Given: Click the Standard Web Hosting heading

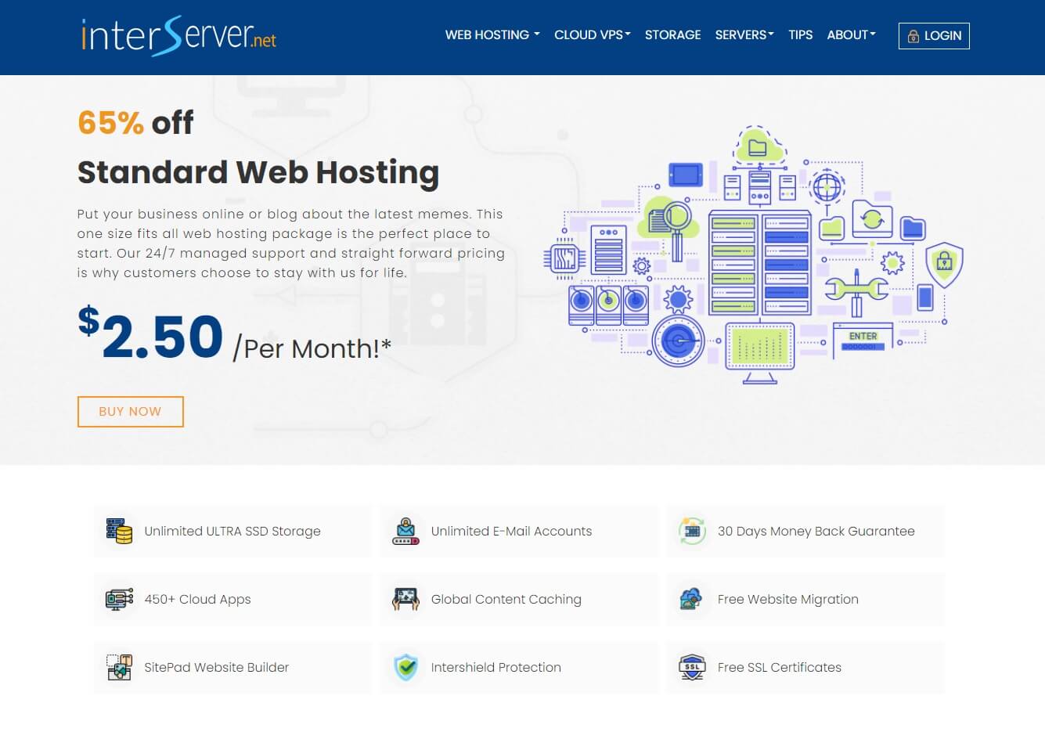Looking at the screenshot, I should [258, 172].
